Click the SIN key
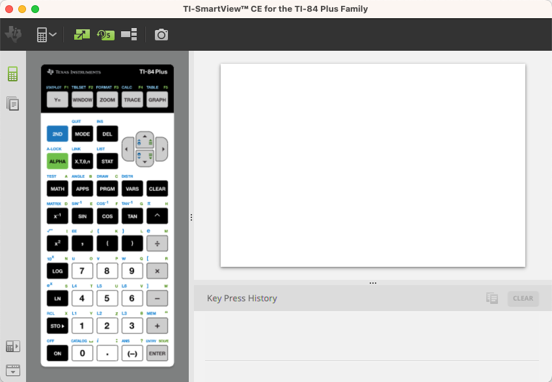This screenshot has width=552, height=382. (83, 216)
